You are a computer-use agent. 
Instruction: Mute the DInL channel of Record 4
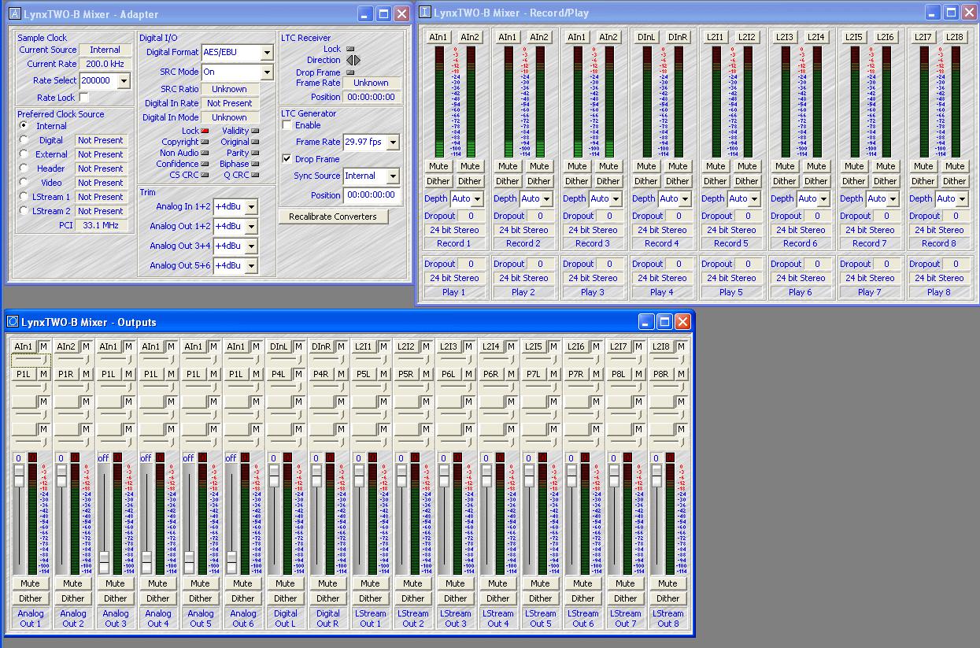click(x=646, y=166)
